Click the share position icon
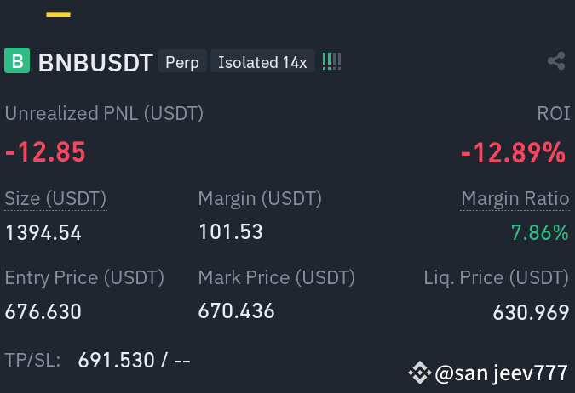The image size is (575, 393). pyautogui.click(x=556, y=61)
